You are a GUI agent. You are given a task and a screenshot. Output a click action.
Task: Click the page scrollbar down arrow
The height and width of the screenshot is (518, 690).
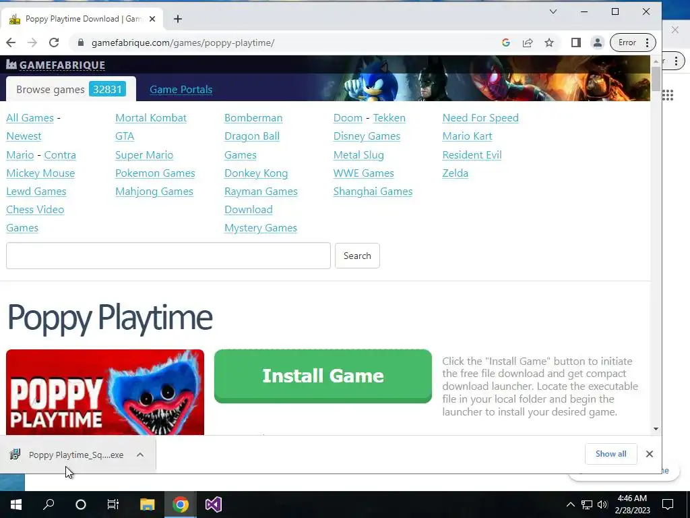point(656,428)
